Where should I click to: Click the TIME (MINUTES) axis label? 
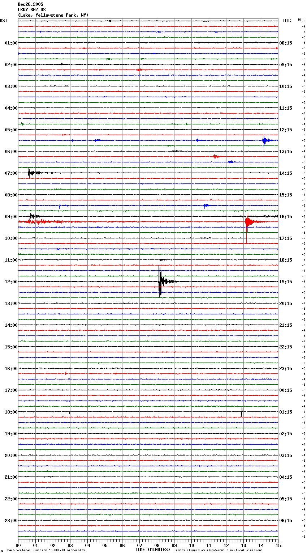click(152, 550)
